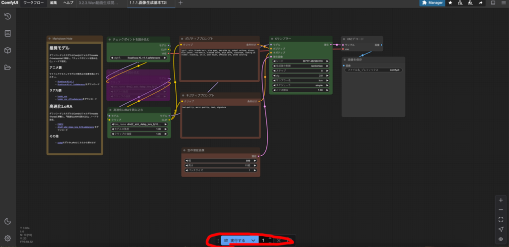Click the ComfyUI logo at top left
The image size is (509, 247).
tap(9, 3)
